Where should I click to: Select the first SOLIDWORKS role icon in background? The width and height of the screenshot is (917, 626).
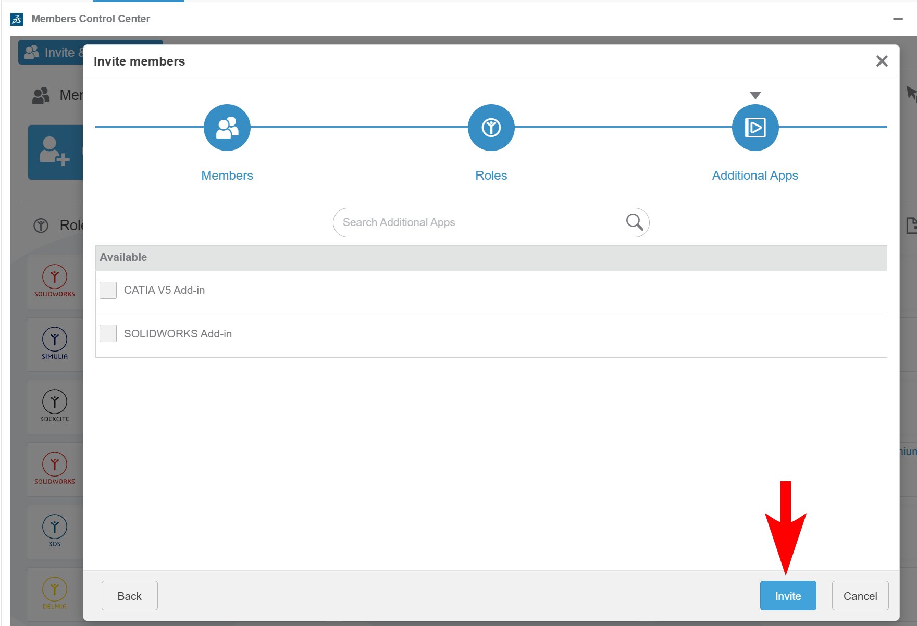55,281
